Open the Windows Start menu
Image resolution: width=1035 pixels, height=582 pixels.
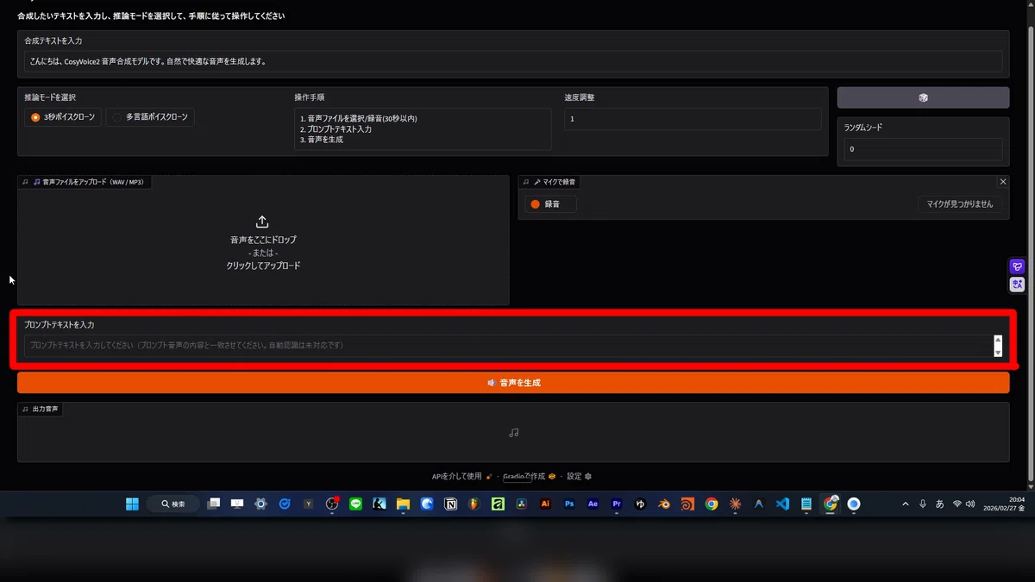coord(132,504)
